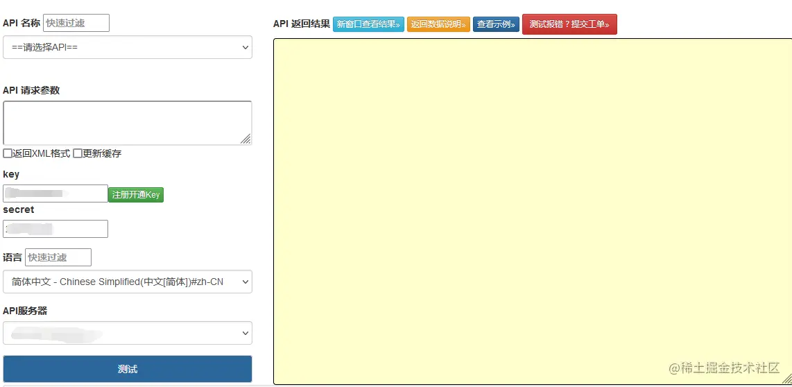Click the 语言 quick filter input
Screen dimensions: 792x387
[x=58, y=257]
